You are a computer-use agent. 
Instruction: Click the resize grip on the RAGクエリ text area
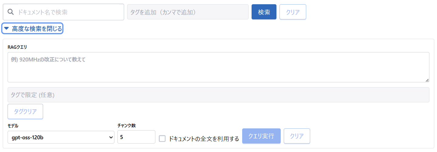[427, 80]
